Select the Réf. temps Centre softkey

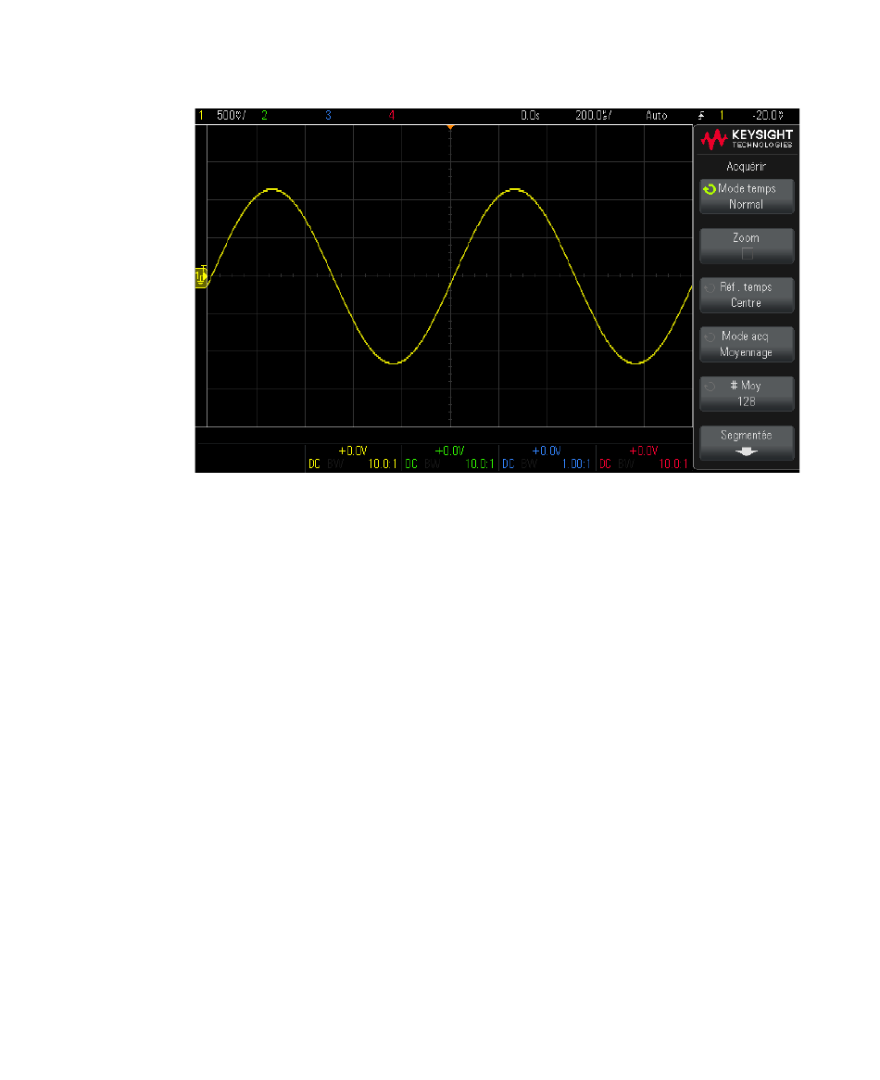pyautogui.click(x=747, y=295)
